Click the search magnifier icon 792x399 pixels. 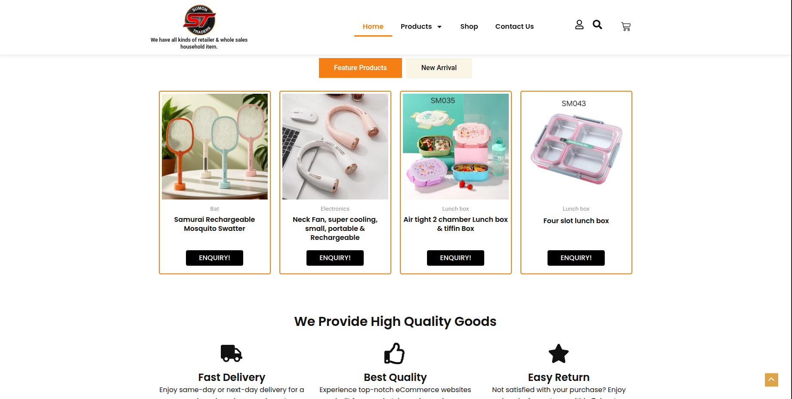(597, 25)
